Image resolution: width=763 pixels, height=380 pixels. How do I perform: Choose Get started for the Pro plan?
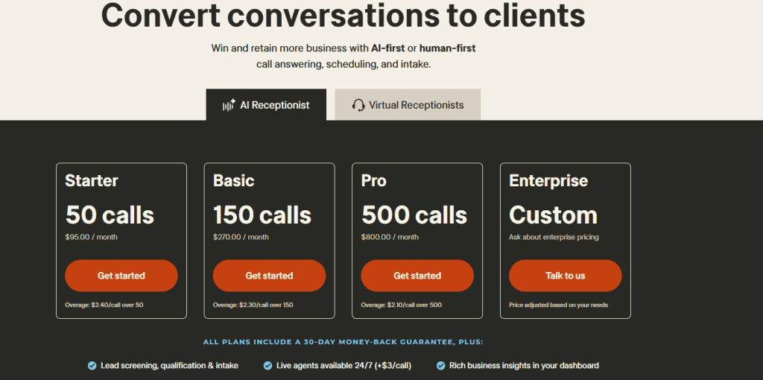click(x=417, y=276)
